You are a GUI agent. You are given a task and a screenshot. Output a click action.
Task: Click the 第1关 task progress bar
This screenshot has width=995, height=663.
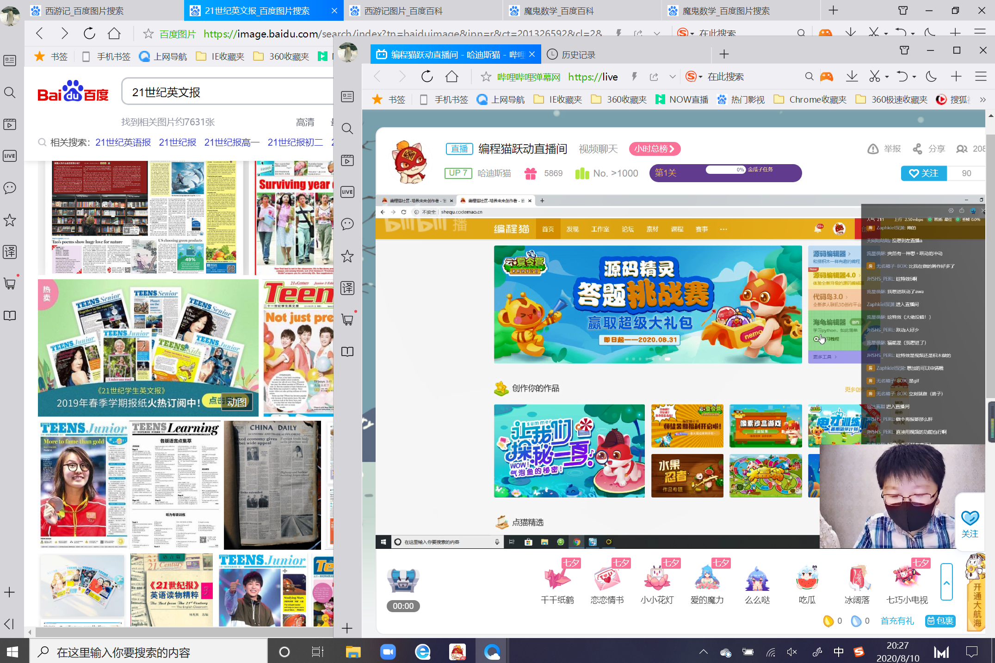[x=725, y=173]
